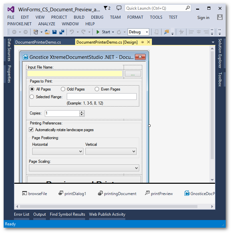Click the Open File toolbar icon

click(47, 32)
